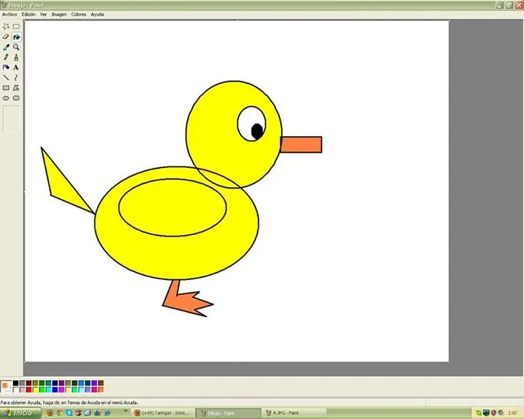This screenshot has height=419, width=524.
Task: Click the duck's orange beak on canvas
Action: 301,144
